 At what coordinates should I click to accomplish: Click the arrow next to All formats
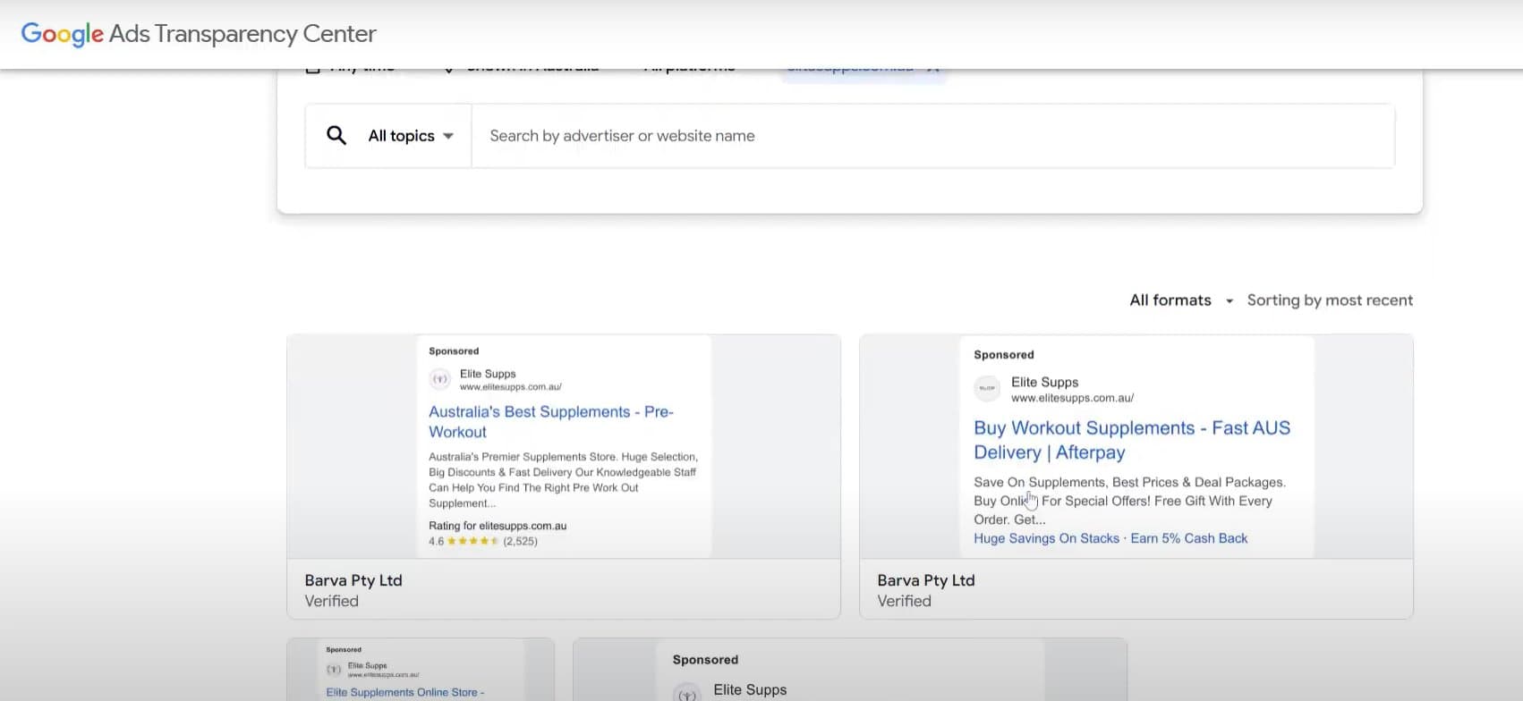(x=1229, y=301)
